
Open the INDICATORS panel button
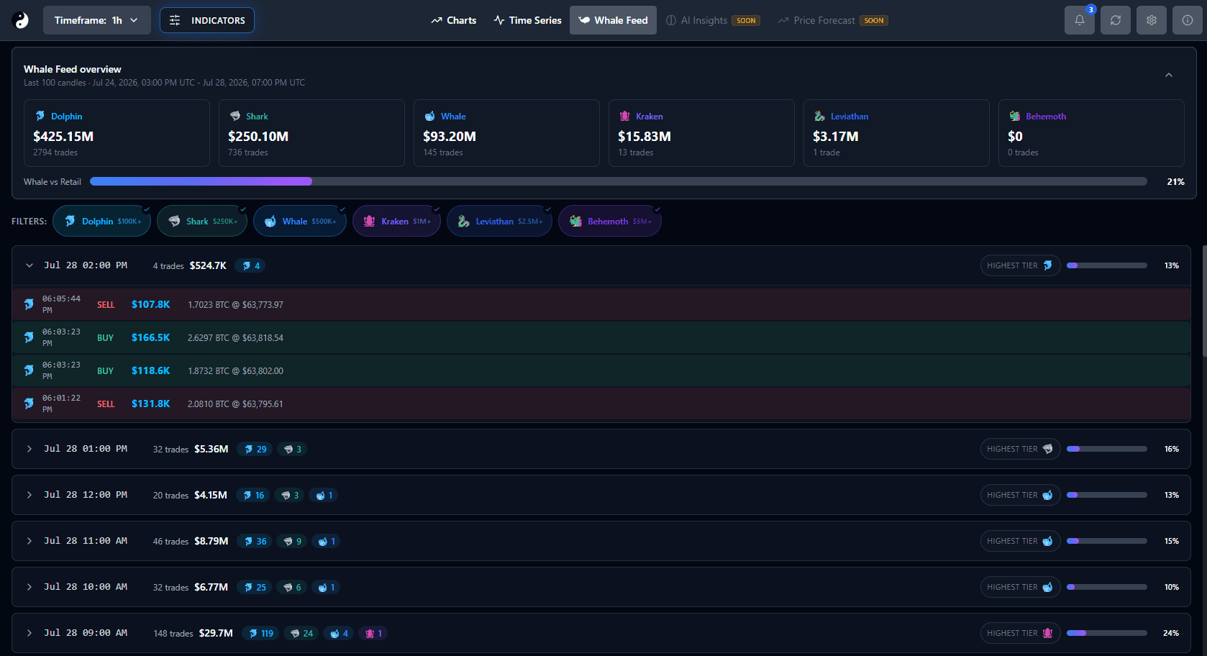coord(207,20)
